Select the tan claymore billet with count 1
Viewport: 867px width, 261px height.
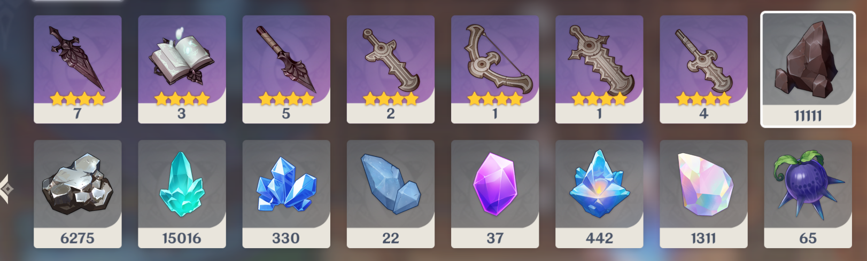click(599, 69)
